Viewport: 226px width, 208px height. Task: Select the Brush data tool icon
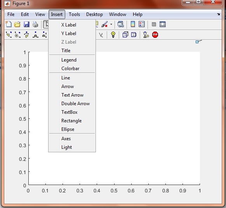click(x=104, y=24)
